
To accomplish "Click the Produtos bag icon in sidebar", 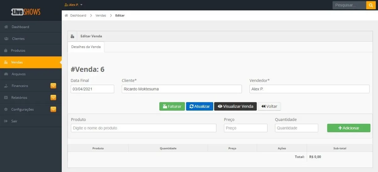I will click(6, 50).
